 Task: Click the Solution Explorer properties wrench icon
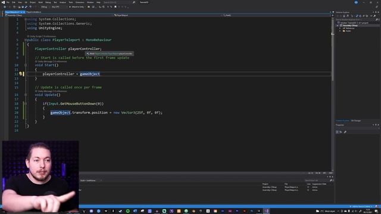point(374,16)
